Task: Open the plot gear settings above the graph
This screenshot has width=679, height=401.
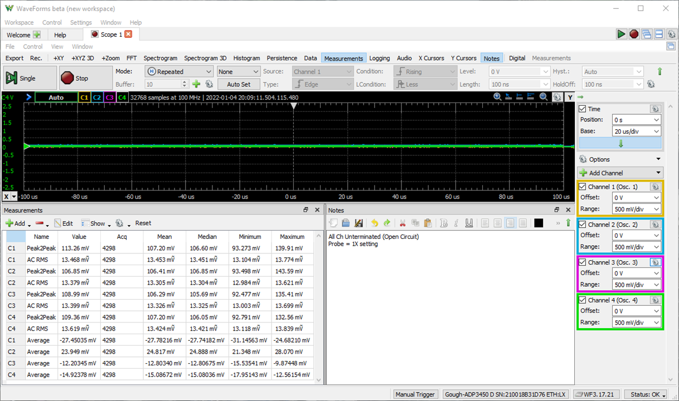Action: tap(556, 97)
